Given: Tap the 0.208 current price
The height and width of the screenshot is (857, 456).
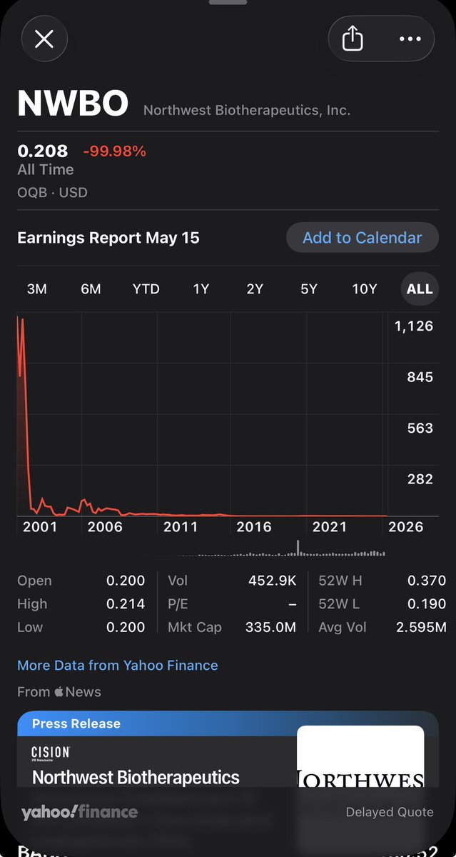Looking at the screenshot, I should 43,151.
